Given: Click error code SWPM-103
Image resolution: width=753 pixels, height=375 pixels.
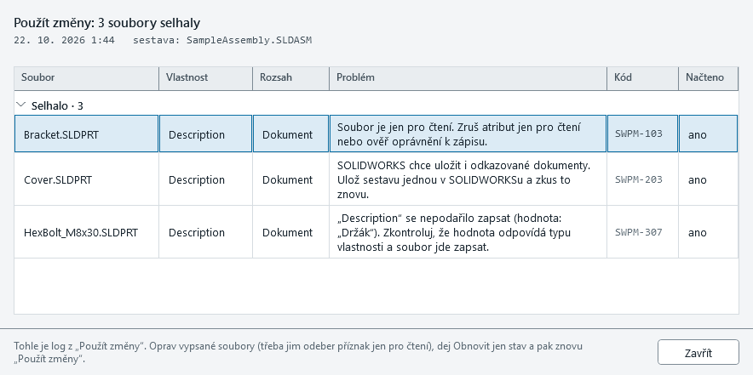Looking at the screenshot, I should click(x=638, y=134).
